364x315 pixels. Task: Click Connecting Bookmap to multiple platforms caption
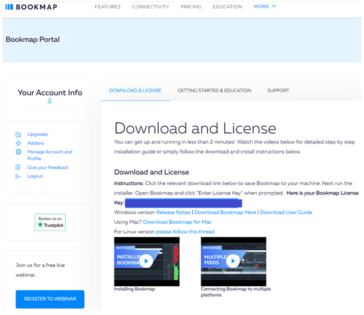pos(236,292)
